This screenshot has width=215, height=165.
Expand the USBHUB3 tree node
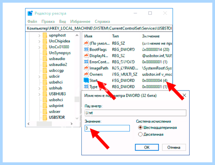pos(39,94)
